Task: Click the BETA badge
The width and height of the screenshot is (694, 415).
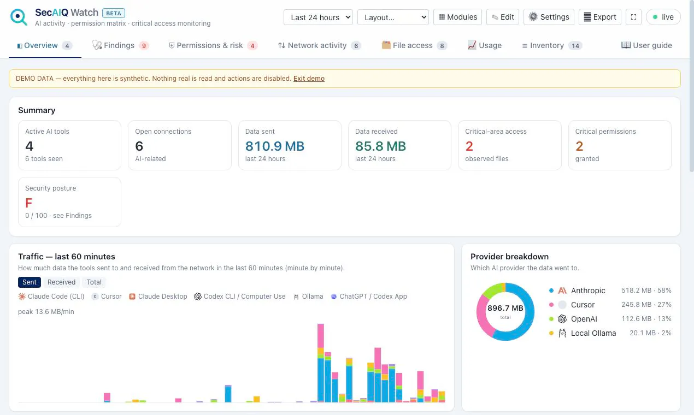Action: [x=114, y=13]
